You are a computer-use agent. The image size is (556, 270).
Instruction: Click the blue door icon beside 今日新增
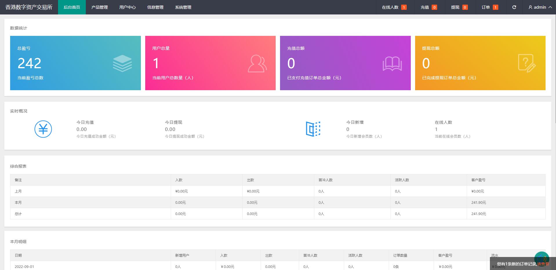pos(313,129)
